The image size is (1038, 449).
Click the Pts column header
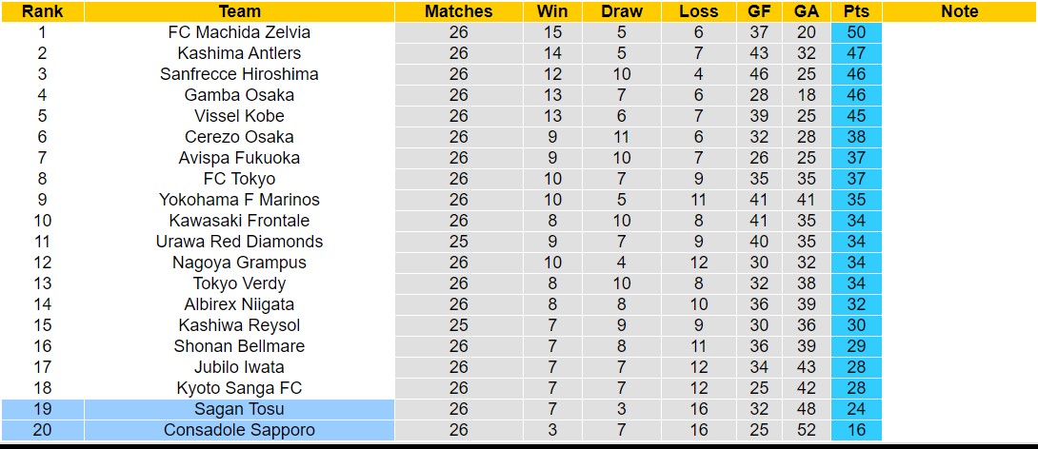[x=855, y=11]
